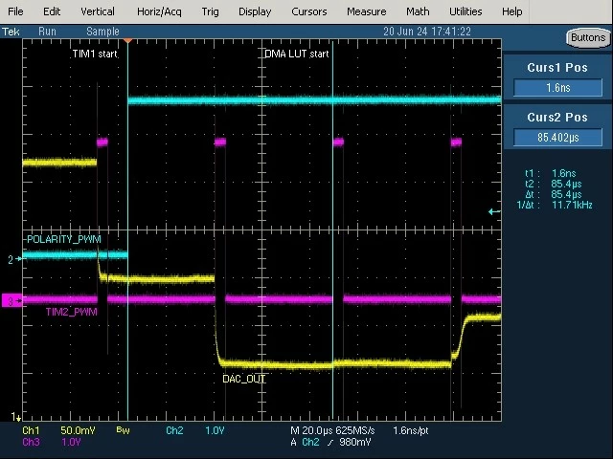Click the TIM2_PWM waveform label
The width and height of the screenshot is (613, 459).
(x=71, y=312)
